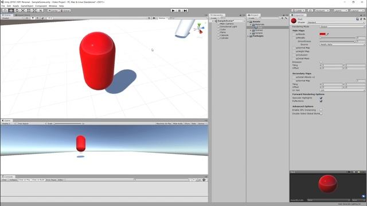Select Cube in Hierarchy
This screenshot has width=367, height=206.
coord(223,29)
